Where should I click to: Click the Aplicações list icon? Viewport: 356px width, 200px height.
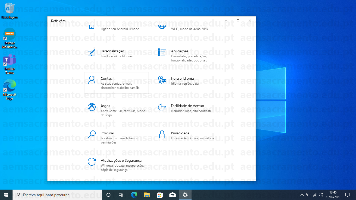coord(162,52)
